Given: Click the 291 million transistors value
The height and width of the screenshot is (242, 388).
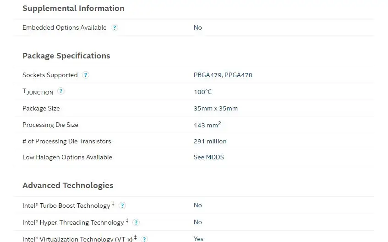Looking at the screenshot, I should tap(210, 142).
